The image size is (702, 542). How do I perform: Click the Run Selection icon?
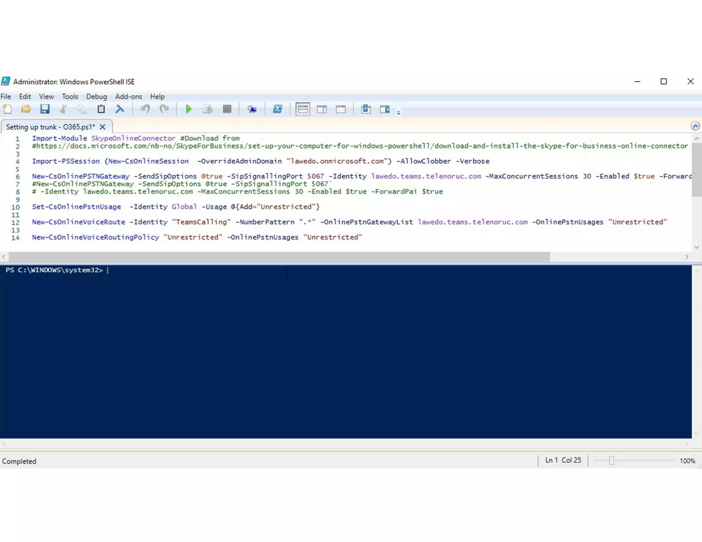[x=207, y=109]
